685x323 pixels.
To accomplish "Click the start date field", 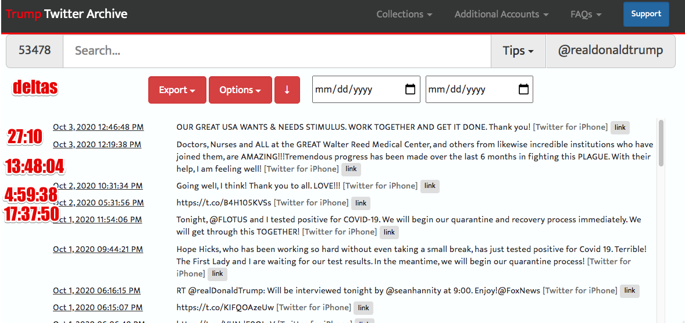I will pos(366,90).
